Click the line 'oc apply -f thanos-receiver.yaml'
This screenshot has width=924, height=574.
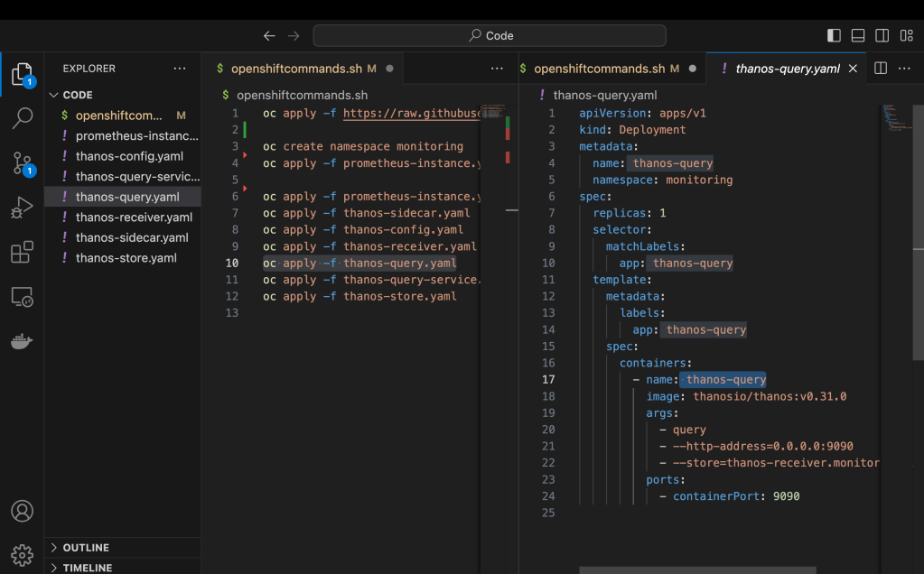(370, 246)
